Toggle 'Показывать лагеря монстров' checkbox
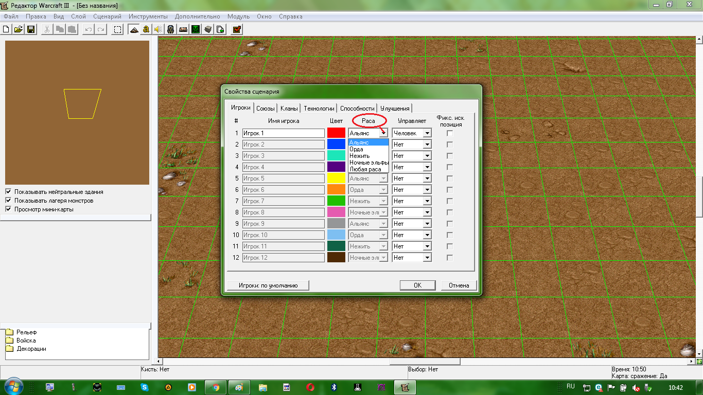This screenshot has width=703, height=395. (8, 201)
